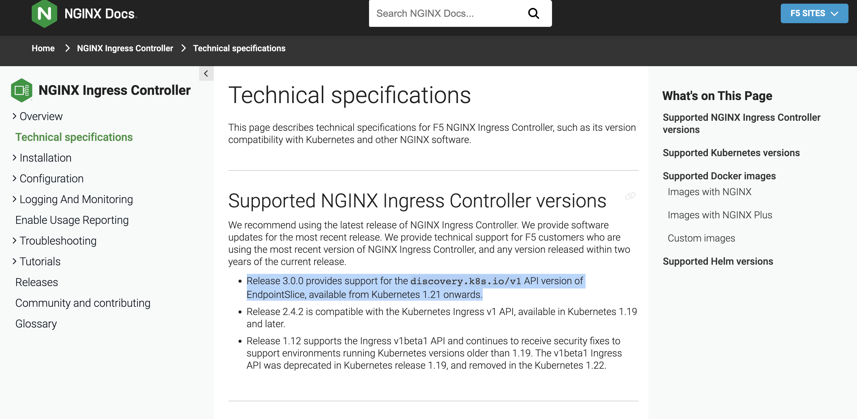
Task: Expand the Configuration section
Action: (14, 179)
